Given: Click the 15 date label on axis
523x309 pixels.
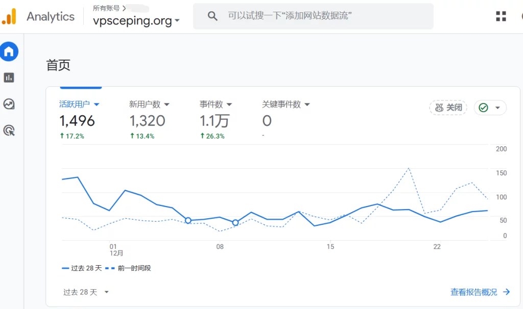Looking at the screenshot, I should click(x=330, y=247).
